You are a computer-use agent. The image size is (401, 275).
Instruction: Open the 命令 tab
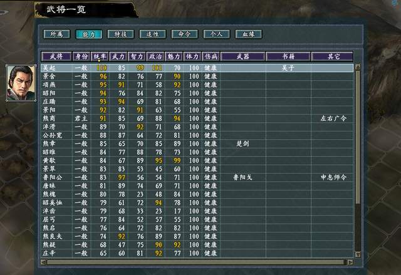(185, 34)
